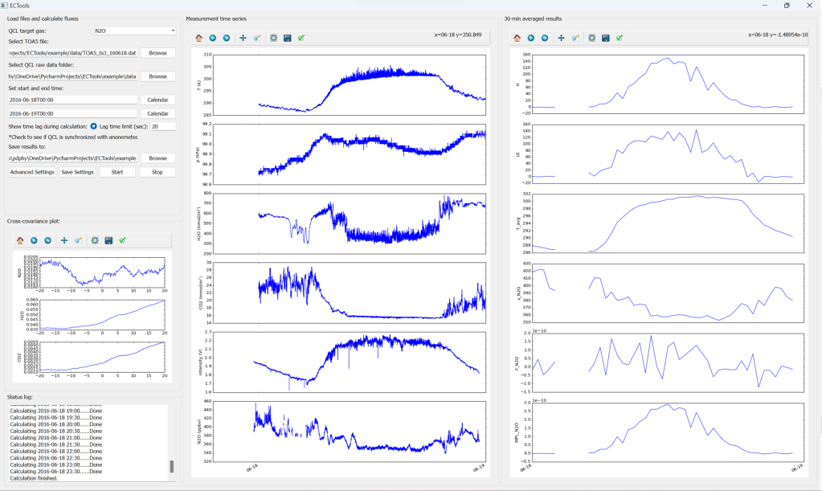Save the Measurement time series figure
The width and height of the screenshot is (822, 491).
287,38
